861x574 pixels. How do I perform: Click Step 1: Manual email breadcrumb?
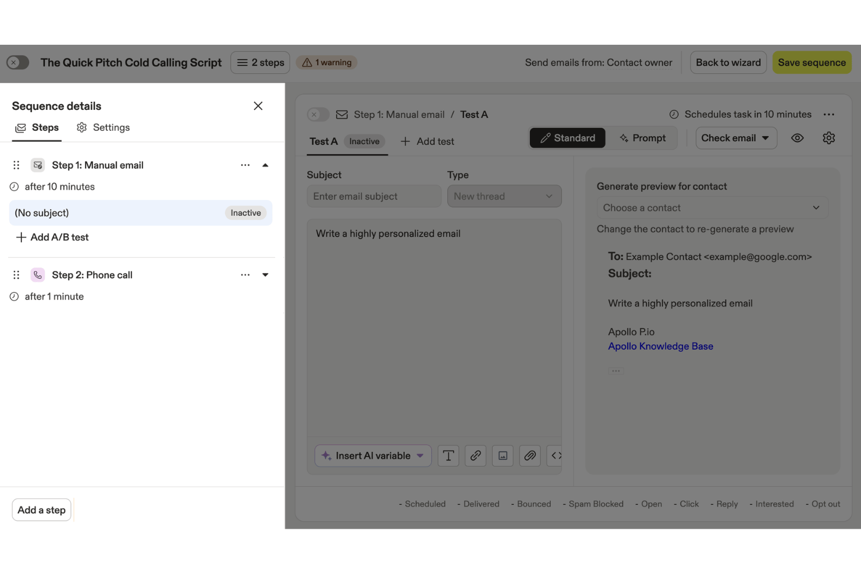[399, 115]
